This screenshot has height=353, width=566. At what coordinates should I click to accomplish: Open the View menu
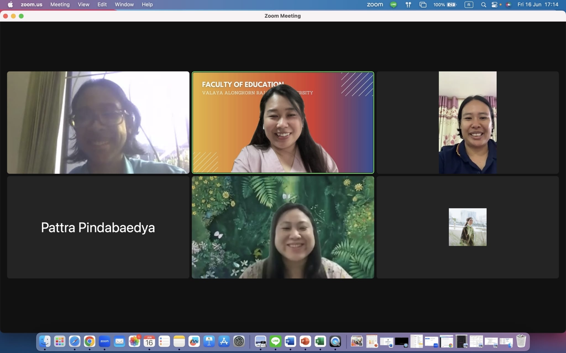tap(83, 4)
